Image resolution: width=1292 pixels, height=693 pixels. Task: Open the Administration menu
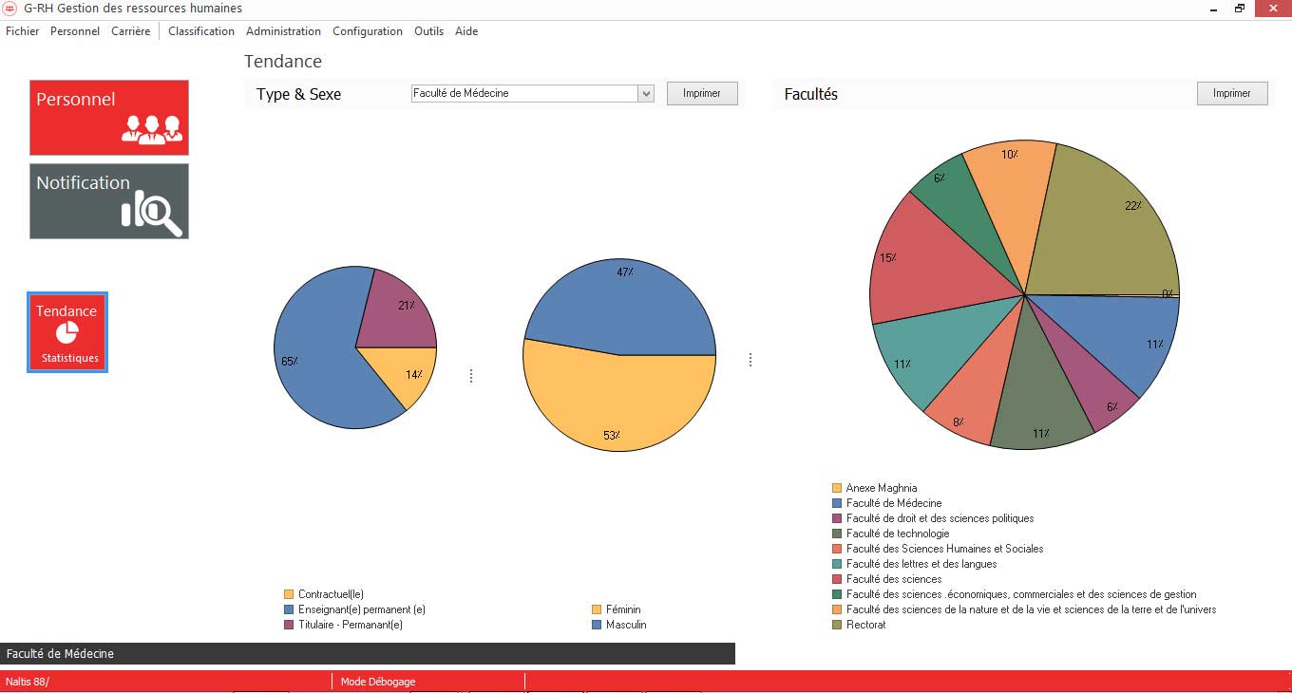click(283, 31)
